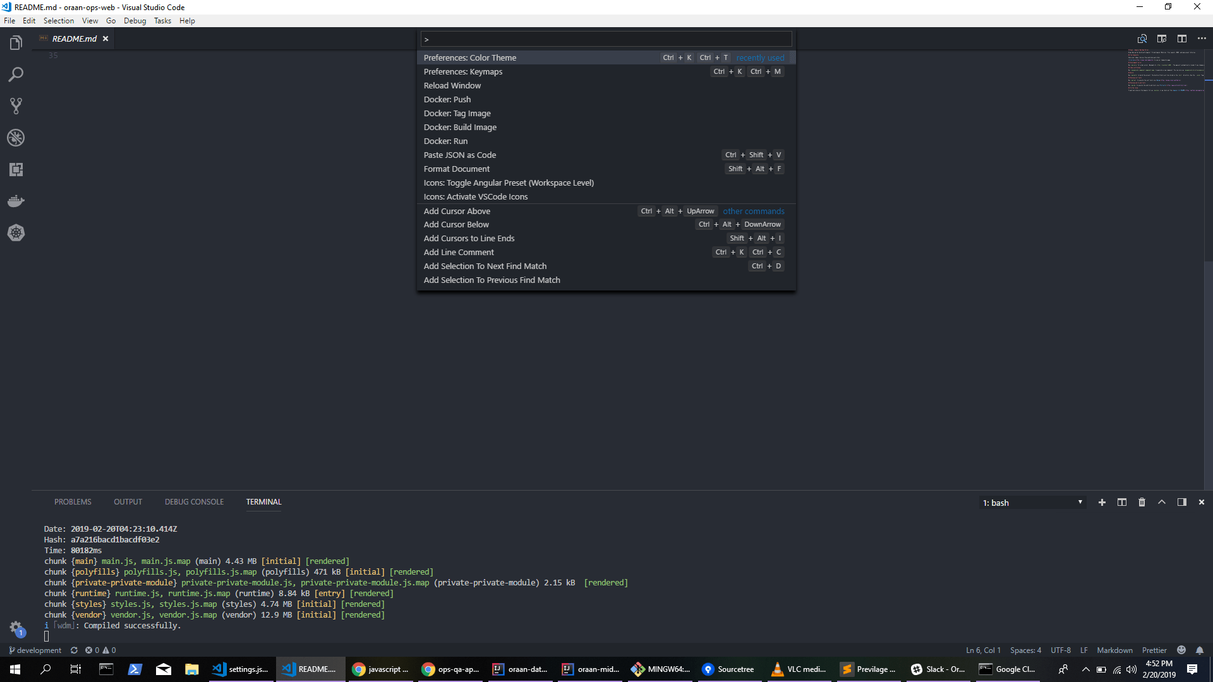1213x682 pixels.
Task: Open the Debug view icon
Action: [x=16, y=138]
